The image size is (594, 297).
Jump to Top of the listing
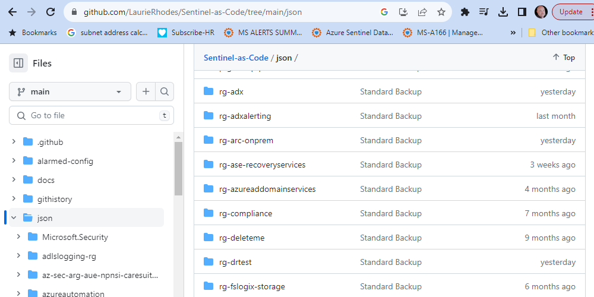564,58
